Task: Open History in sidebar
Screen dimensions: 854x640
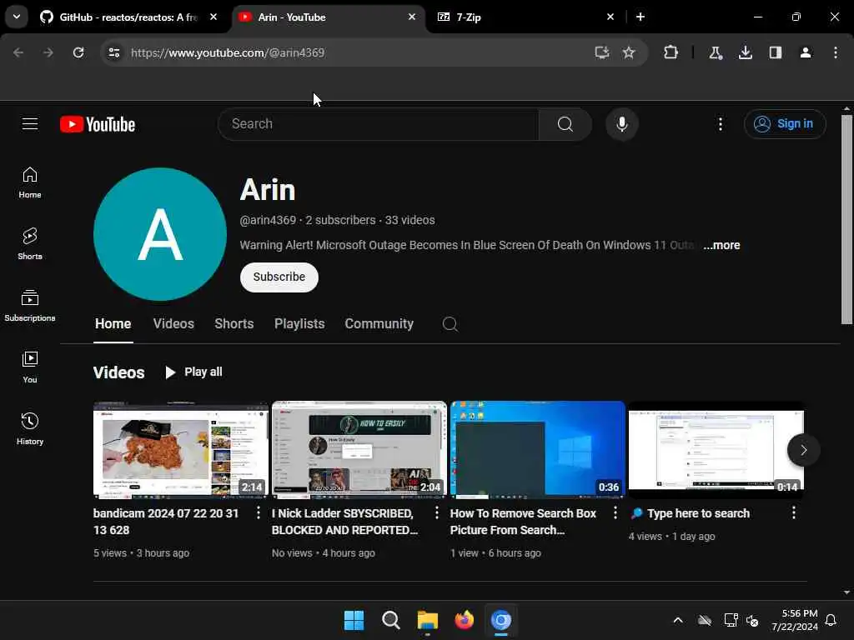Action: pyautogui.click(x=30, y=429)
